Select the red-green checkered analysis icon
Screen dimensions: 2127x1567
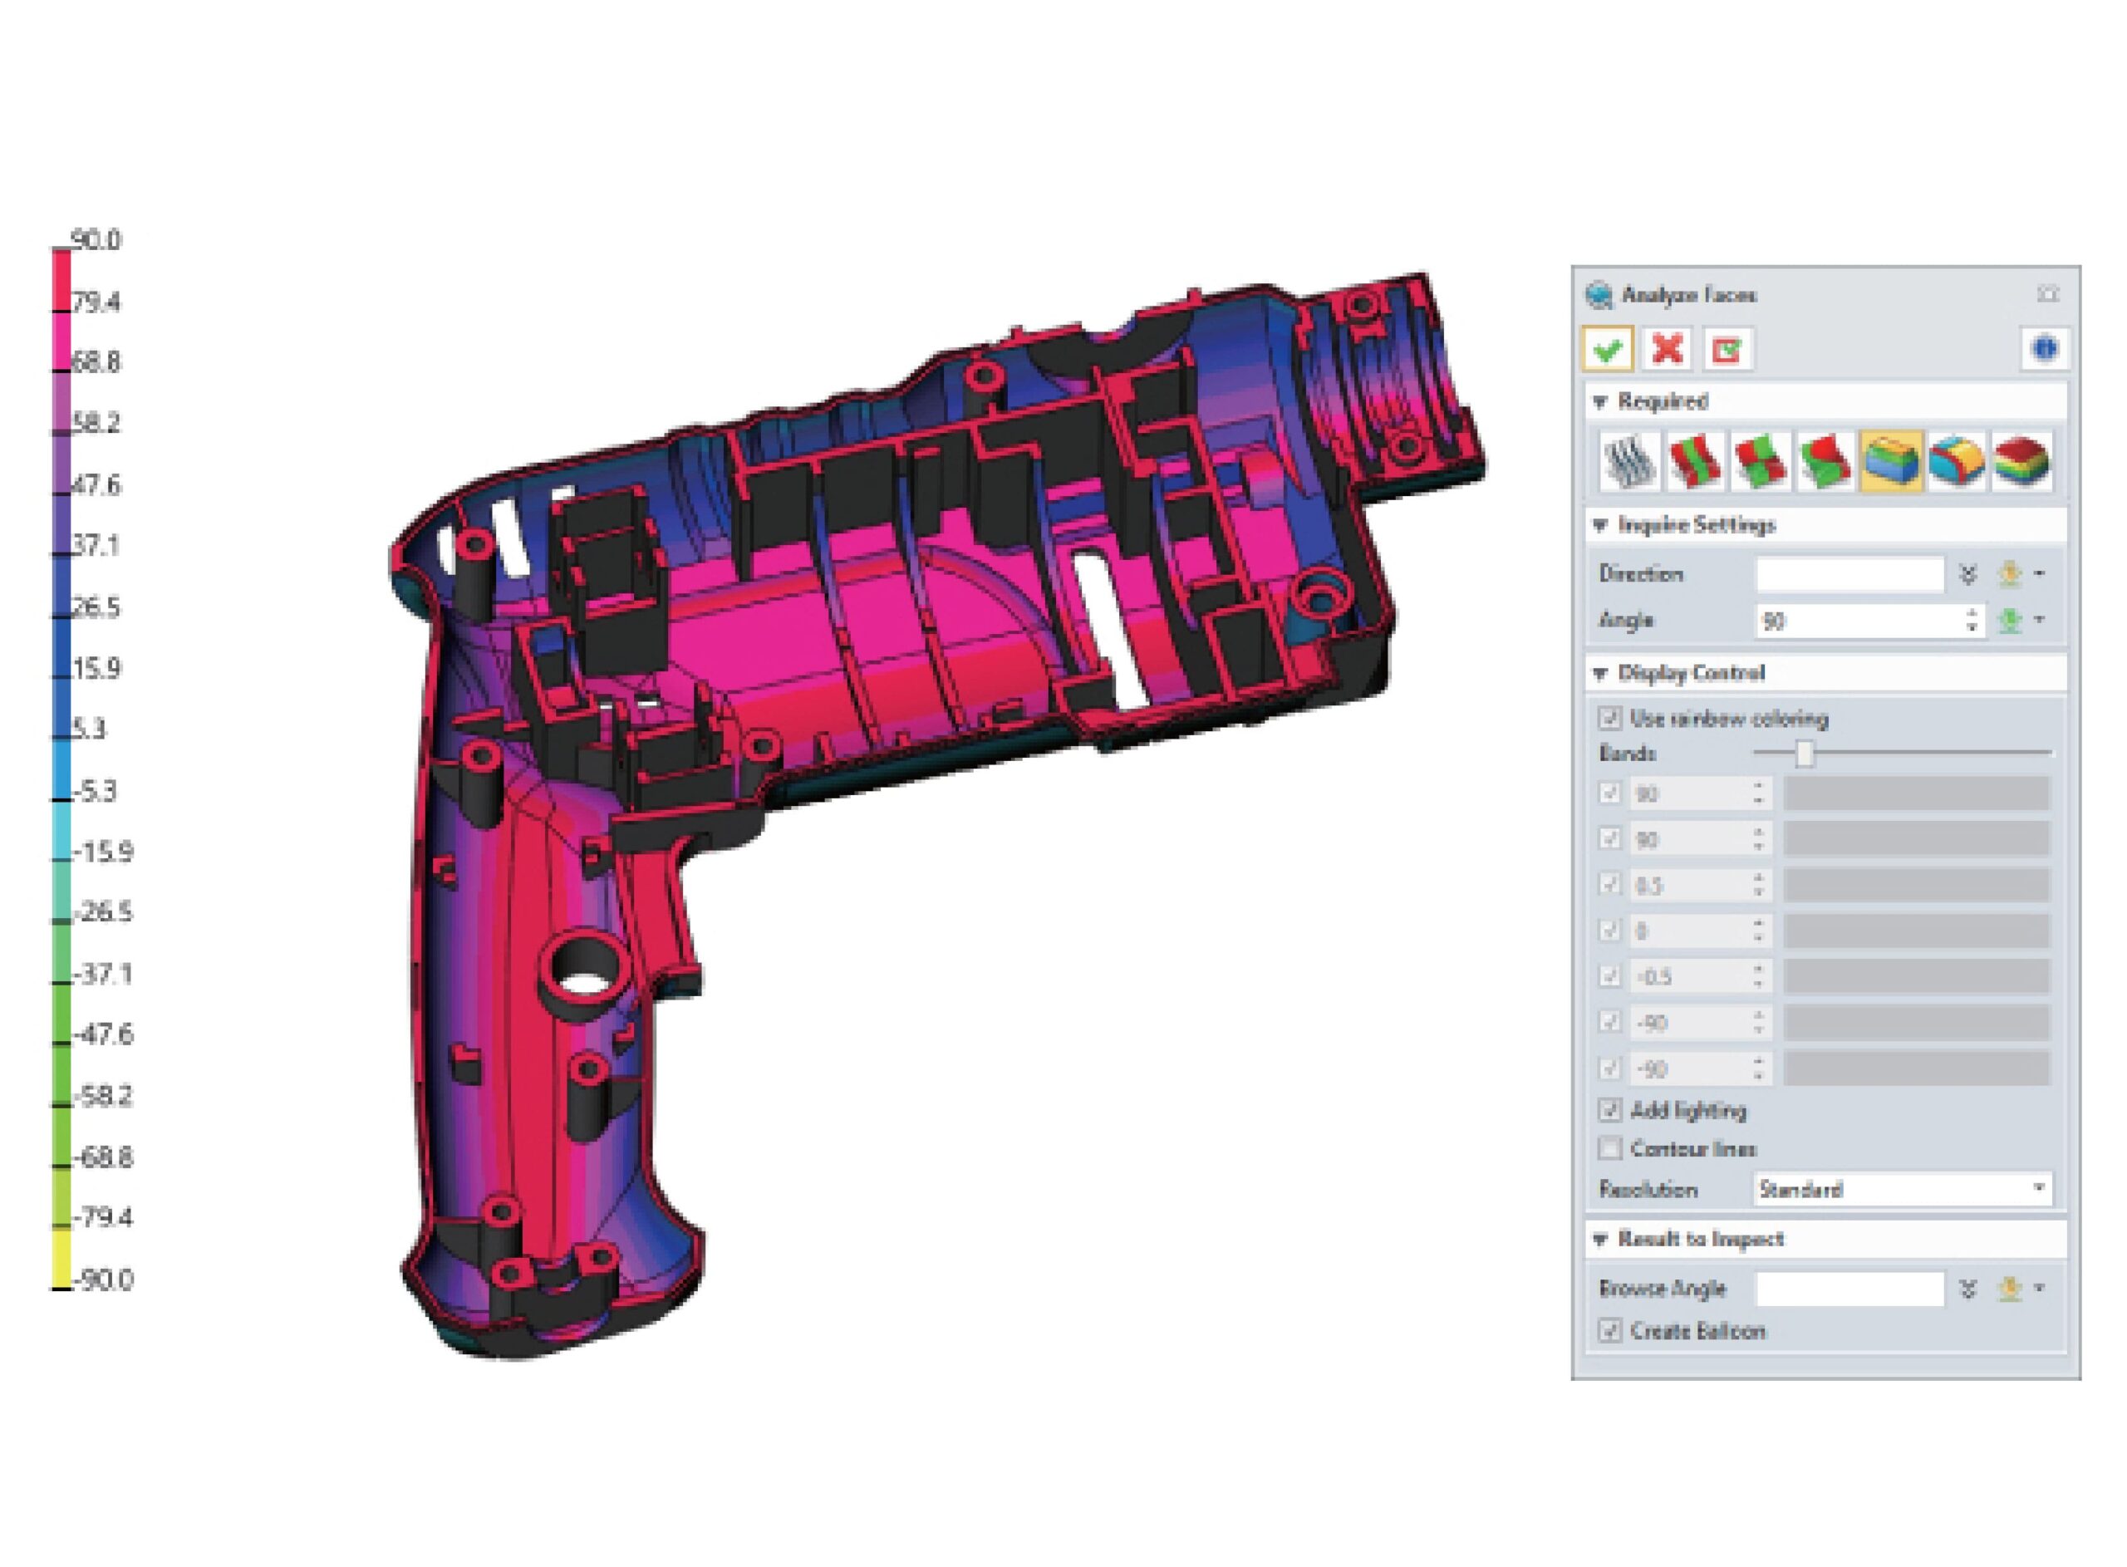[x=1760, y=461]
